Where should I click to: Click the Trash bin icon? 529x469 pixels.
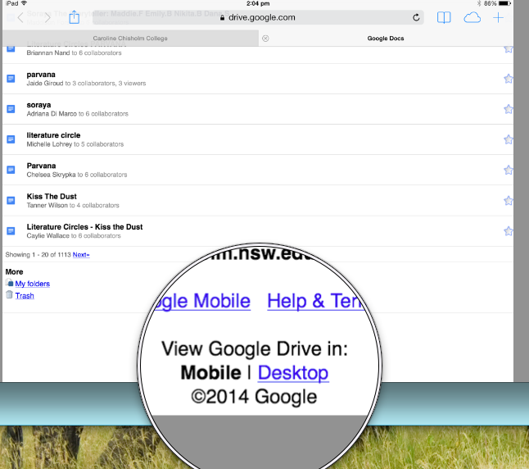click(x=10, y=295)
